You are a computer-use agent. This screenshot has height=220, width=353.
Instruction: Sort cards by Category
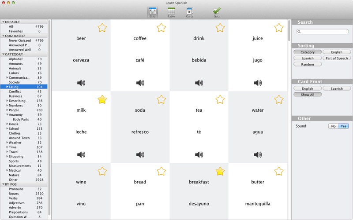(x=308, y=52)
